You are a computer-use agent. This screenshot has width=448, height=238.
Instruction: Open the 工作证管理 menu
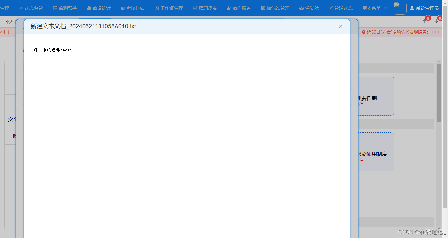[x=169, y=8]
